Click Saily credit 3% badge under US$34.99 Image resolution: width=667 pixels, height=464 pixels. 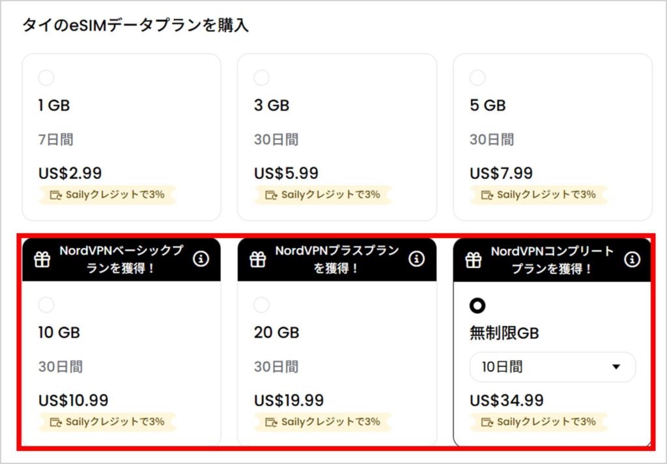pyautogui.click(x=539, y=422)
